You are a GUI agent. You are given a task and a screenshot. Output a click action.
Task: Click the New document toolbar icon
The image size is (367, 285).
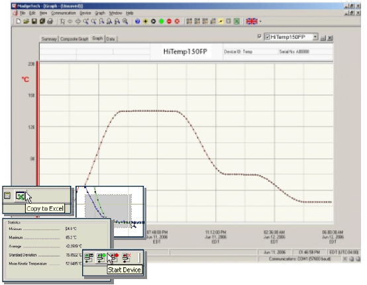click(x=19, y=22)
